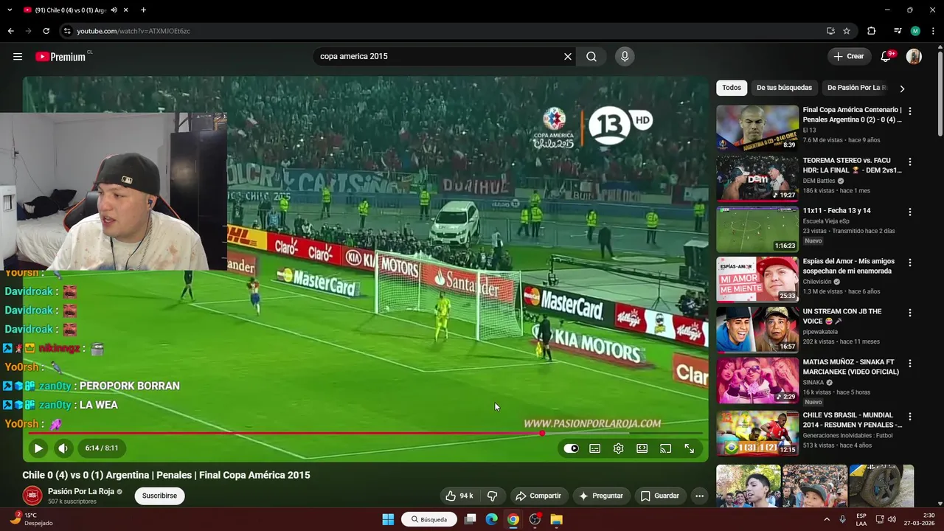
Task: Open a new browser tab
Action: coord(143,10)
